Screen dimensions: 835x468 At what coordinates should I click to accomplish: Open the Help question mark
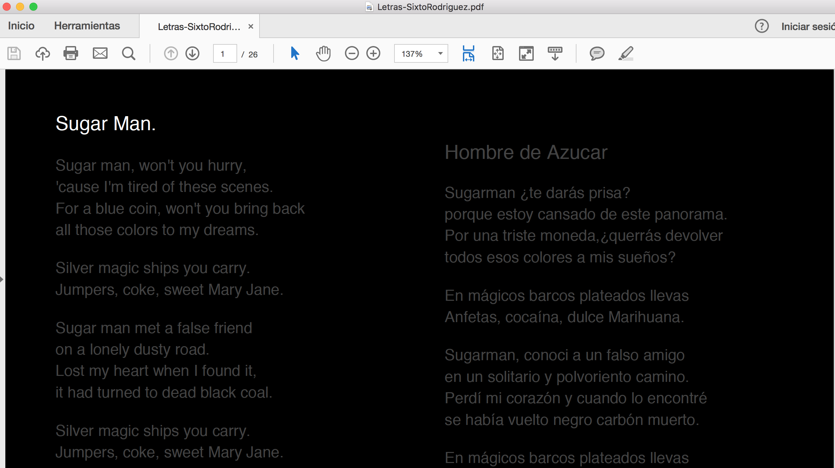coord(762,26)
